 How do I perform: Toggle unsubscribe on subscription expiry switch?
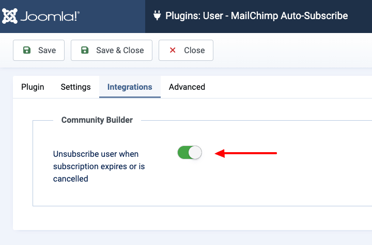click(190, 152)
